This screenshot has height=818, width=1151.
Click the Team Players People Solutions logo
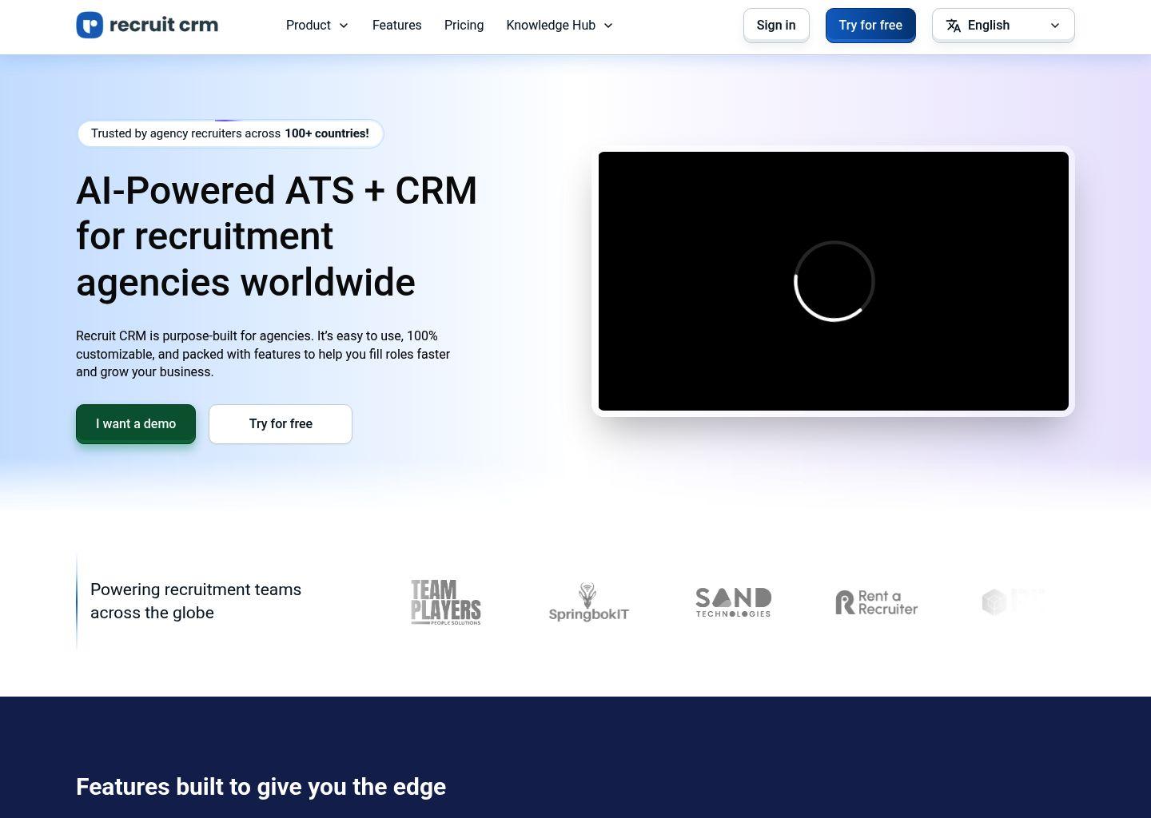(445, 602)
